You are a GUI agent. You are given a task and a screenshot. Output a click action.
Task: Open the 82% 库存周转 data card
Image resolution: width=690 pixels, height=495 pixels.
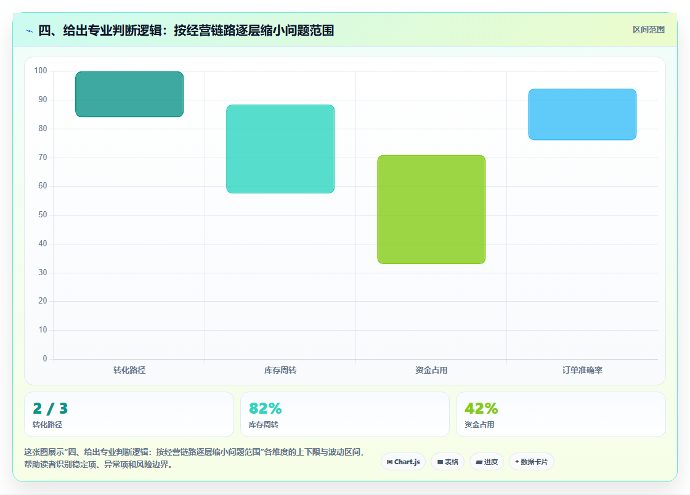344,414
